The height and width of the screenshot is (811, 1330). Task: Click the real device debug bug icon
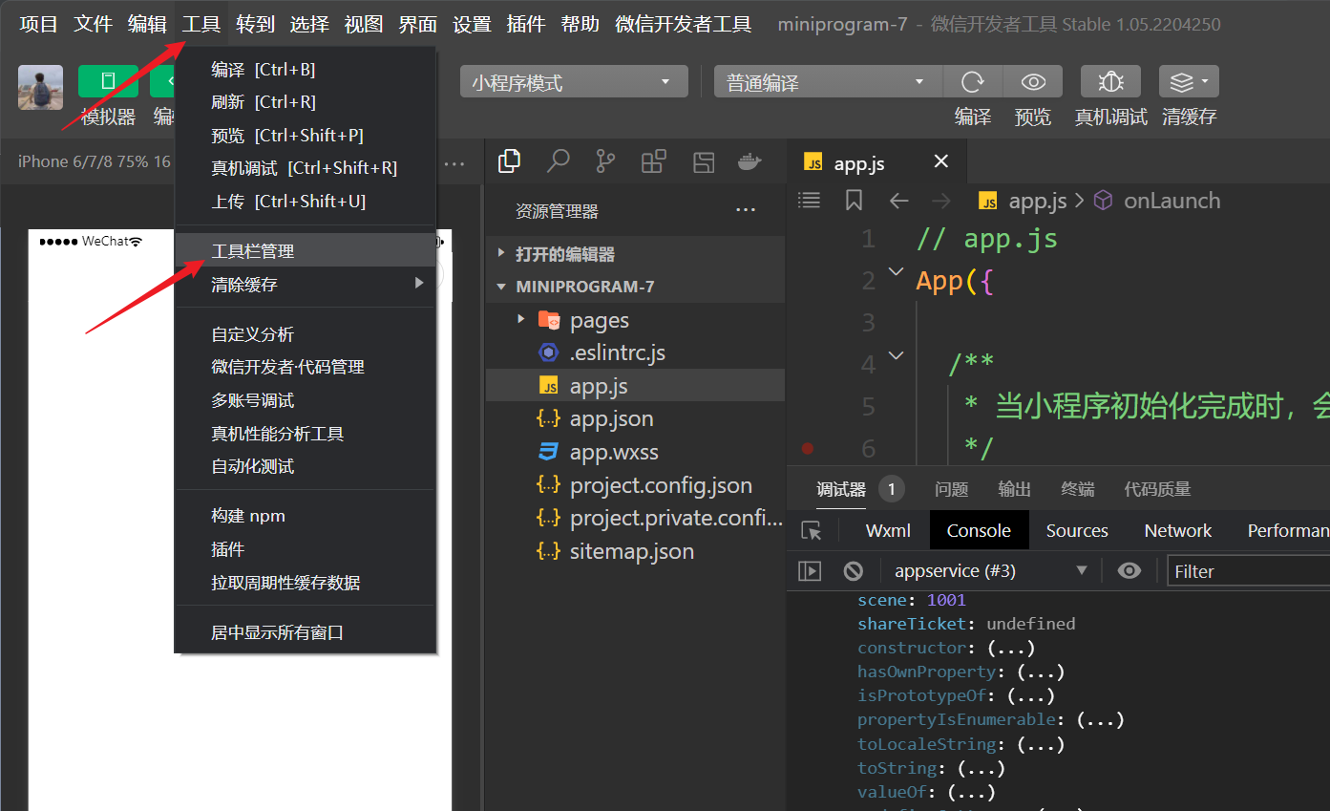tap(1110, 82)
